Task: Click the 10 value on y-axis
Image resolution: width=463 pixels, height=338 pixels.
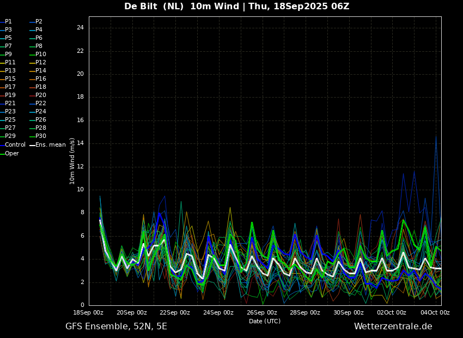Action: 80,190
